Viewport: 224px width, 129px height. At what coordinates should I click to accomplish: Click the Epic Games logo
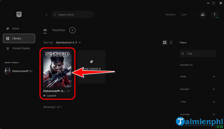pos(19,14)
